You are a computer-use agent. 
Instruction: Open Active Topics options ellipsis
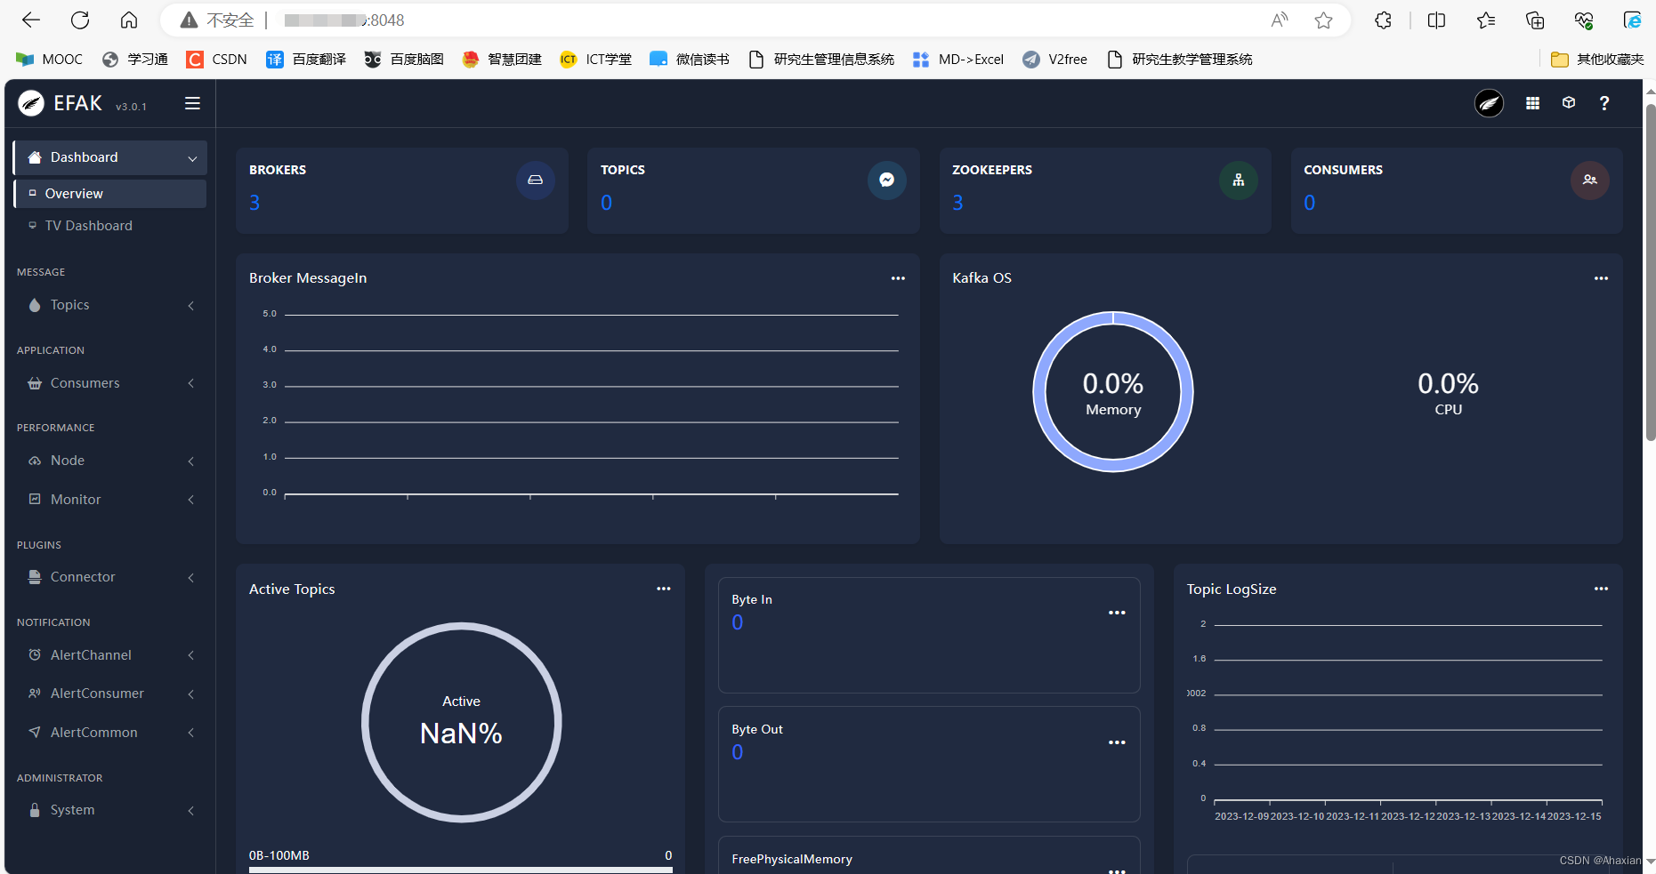[664, 589]
